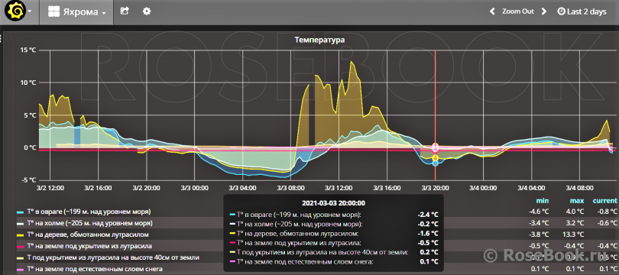Click y-axis label 15 °C
The image size is (619, 275).
click(x=28, y=50)
